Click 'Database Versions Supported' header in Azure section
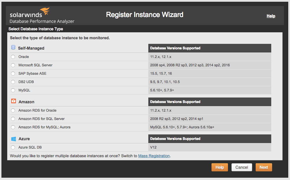This screenshot has height=180, width=290. click(x=175, y=138)
